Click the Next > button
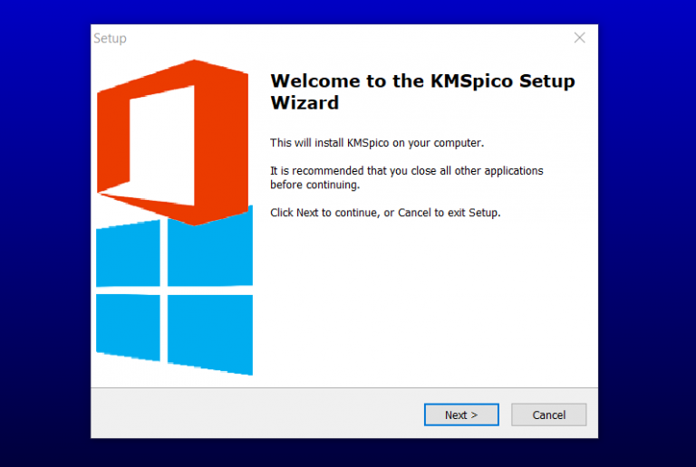This screenshot has width=696, height=467. [461, 415]
